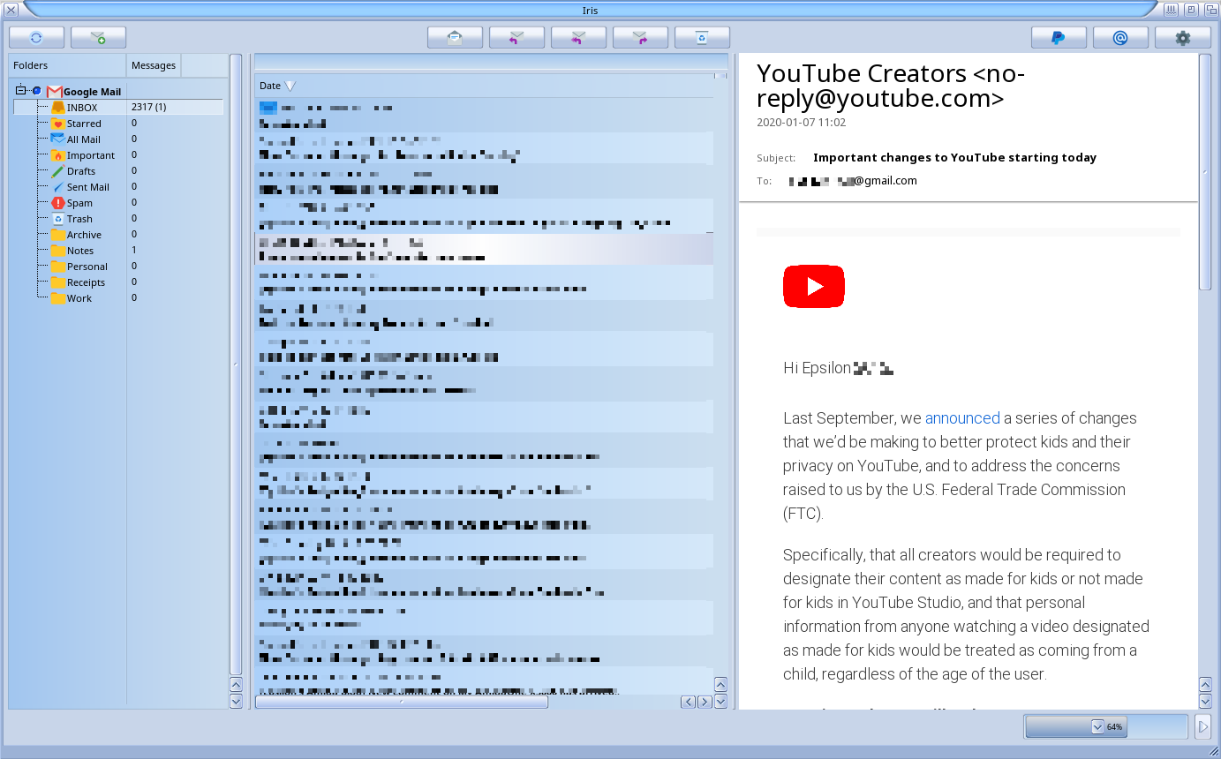Delete message using the trash bin button
This screenshot has width=1221, height=759.
(x=702, y=38)
